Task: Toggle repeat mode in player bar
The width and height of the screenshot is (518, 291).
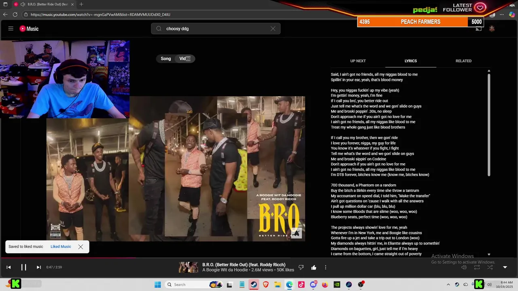Action: 477,267
